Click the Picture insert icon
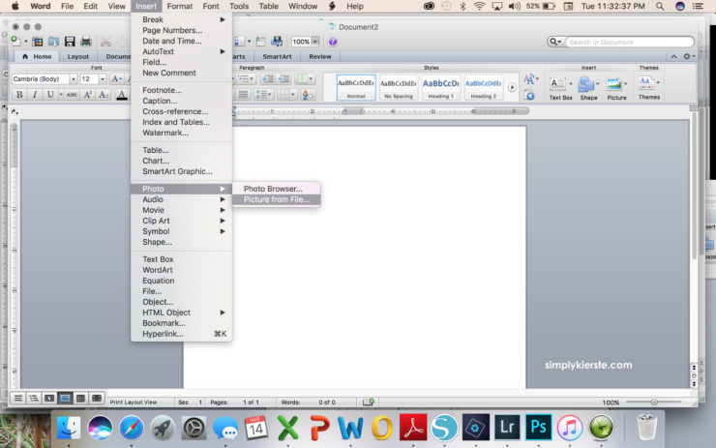716x448 pixels. [x=616, y=85]
